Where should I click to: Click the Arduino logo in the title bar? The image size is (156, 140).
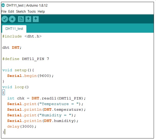pyautogui.click(x=3, y=5)
